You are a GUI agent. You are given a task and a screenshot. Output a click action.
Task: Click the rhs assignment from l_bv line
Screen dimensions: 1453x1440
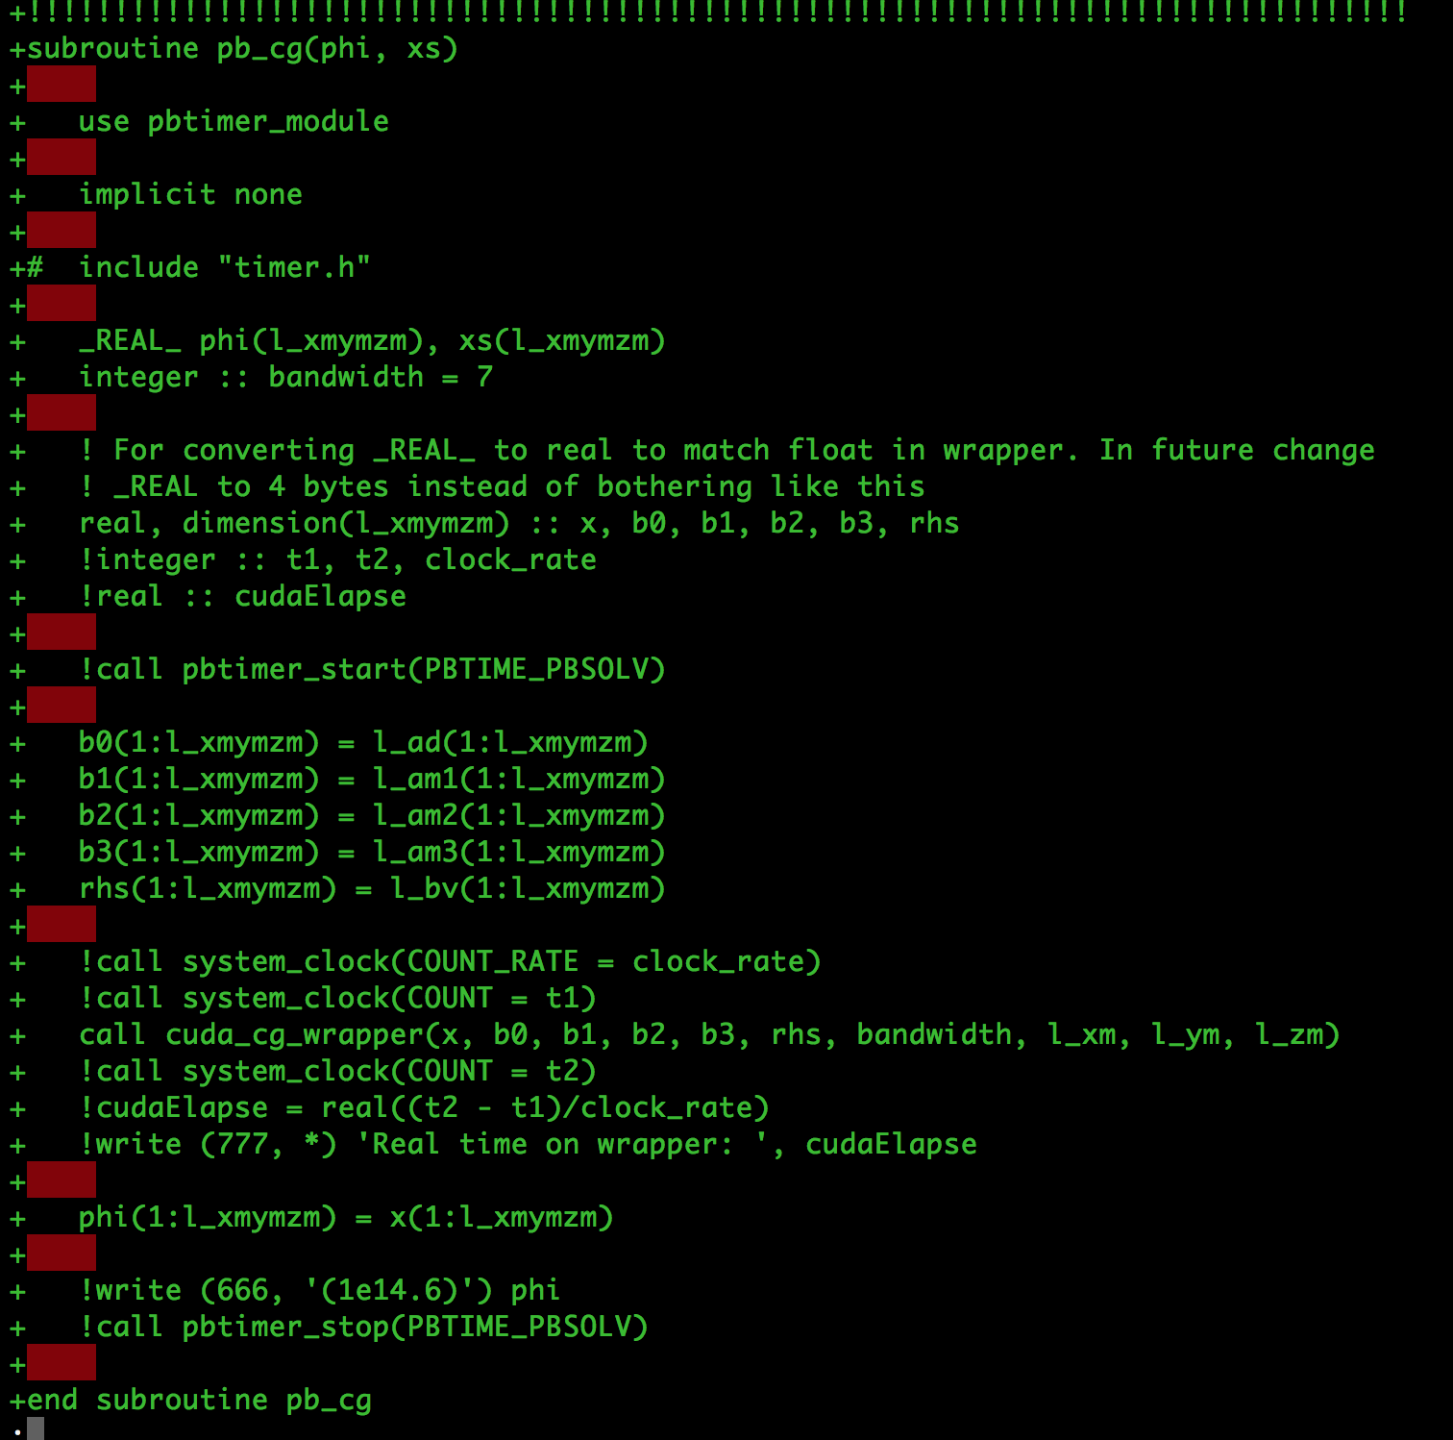coord(372,888)
